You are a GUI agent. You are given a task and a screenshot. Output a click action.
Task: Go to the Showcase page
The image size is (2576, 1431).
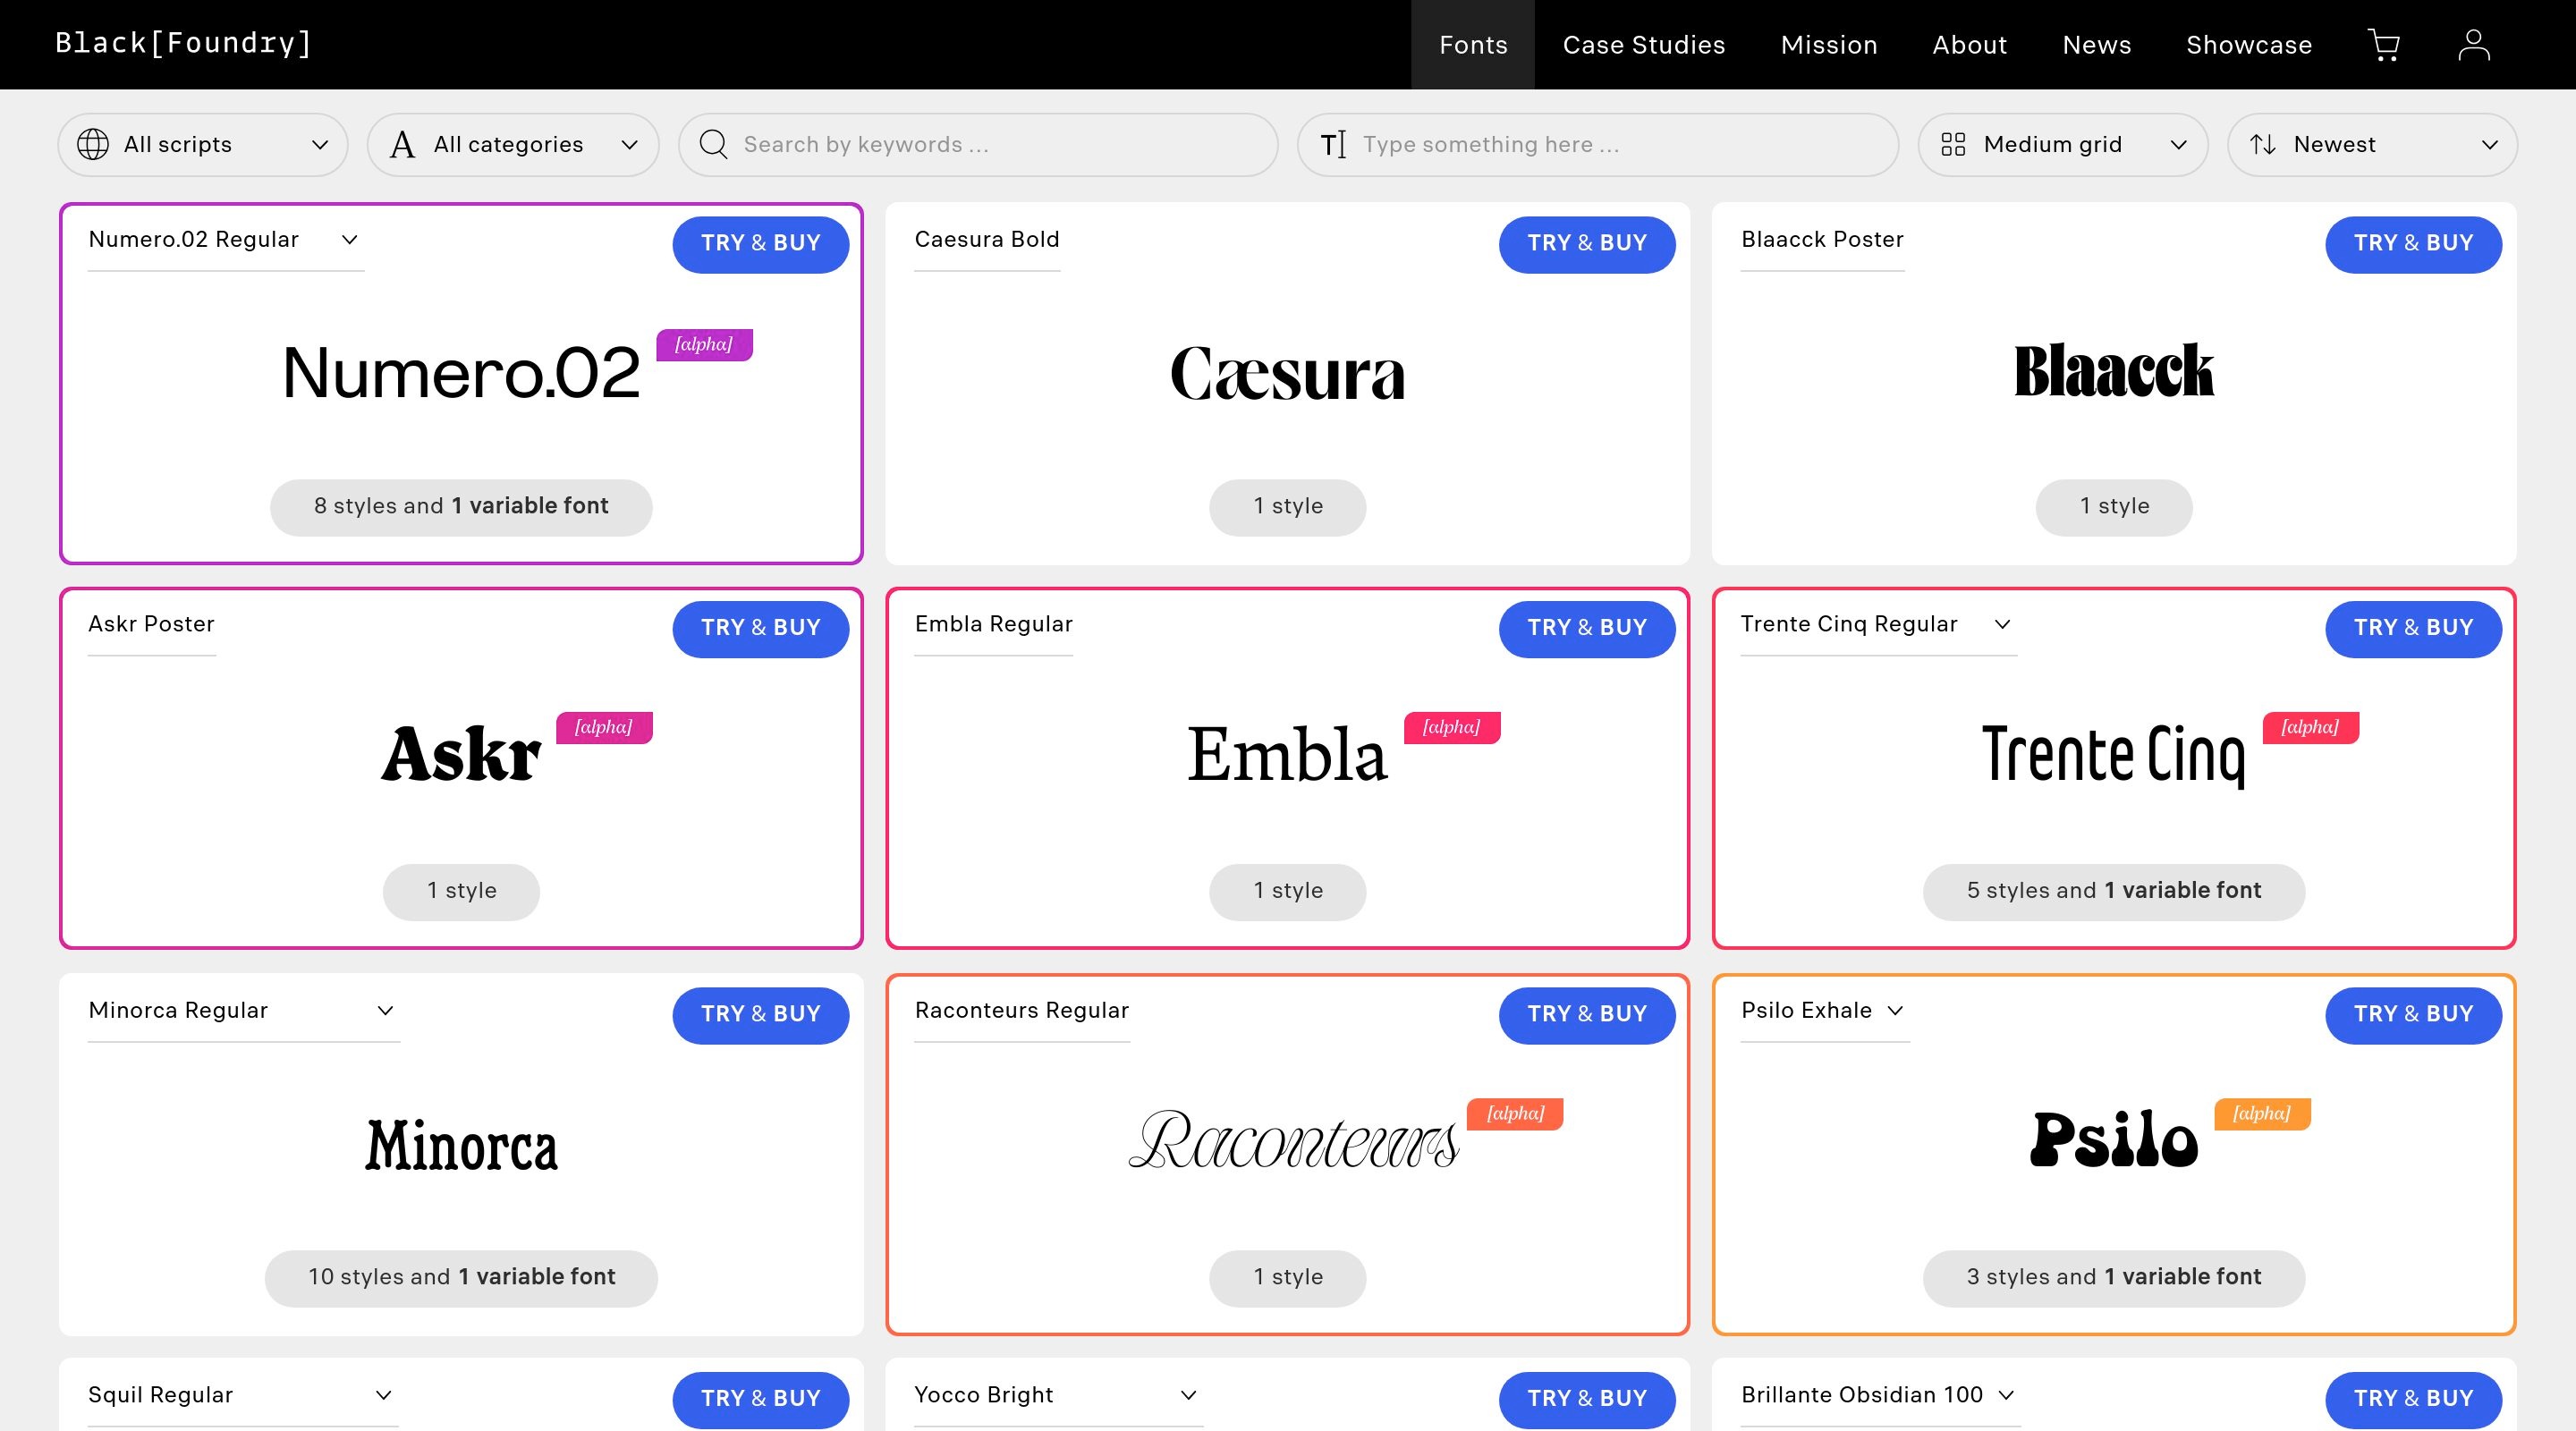point(2248,45)
